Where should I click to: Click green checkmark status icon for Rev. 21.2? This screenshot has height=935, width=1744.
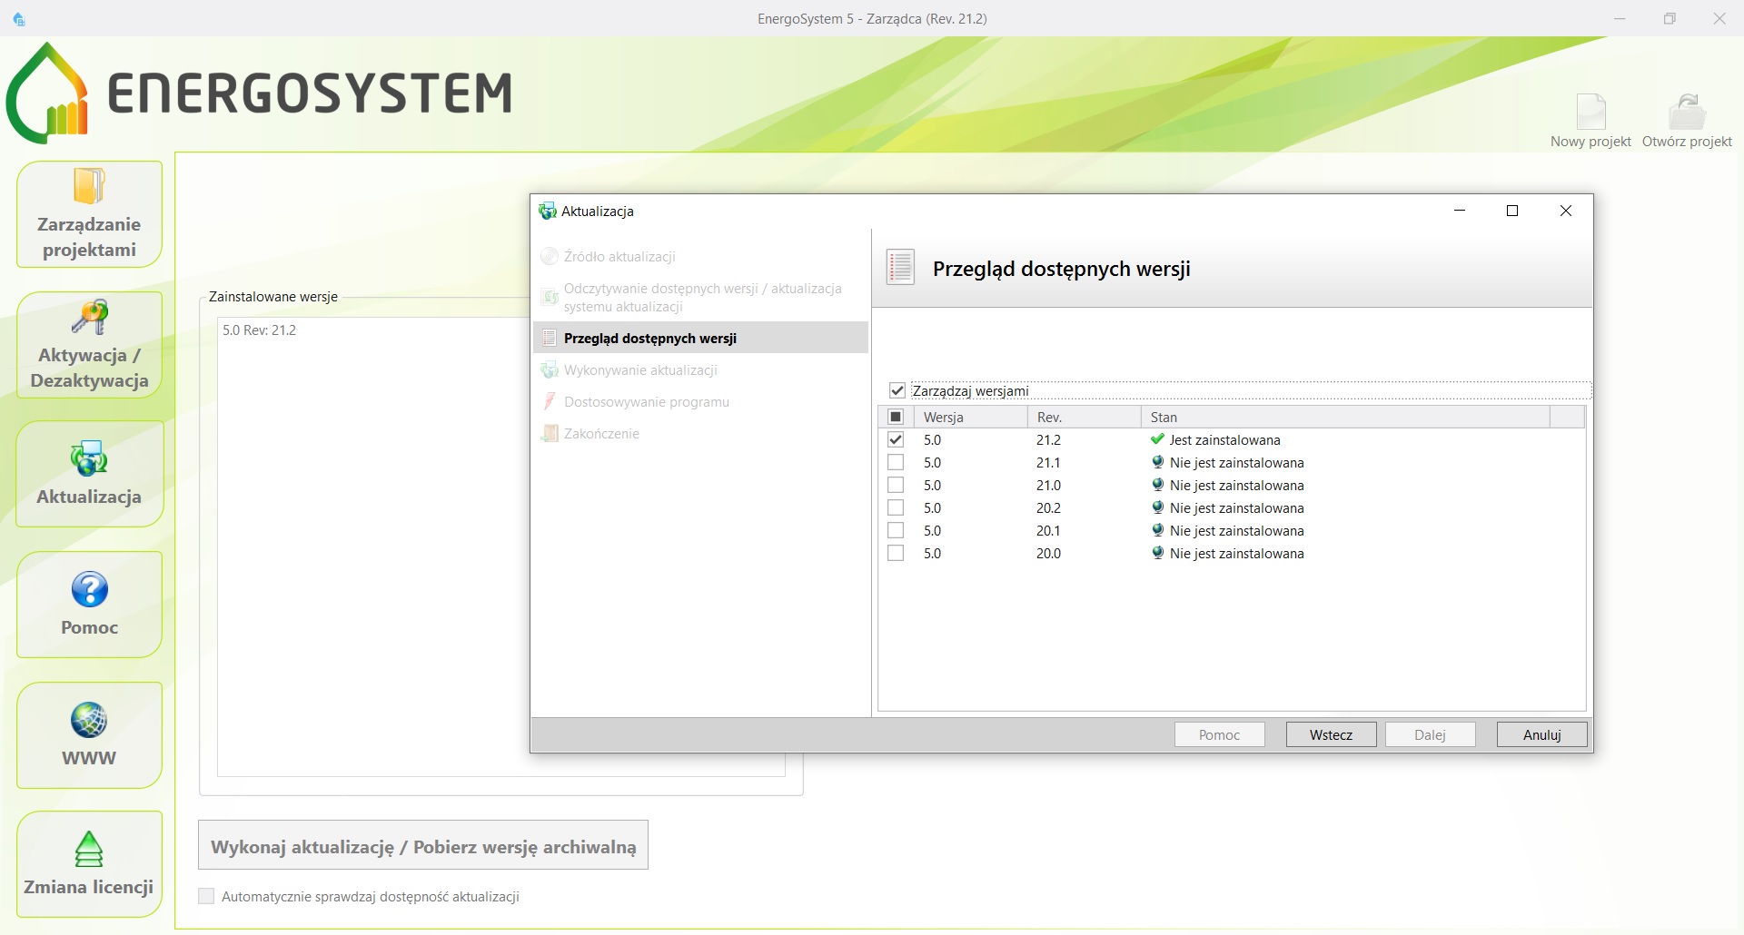[x=1157, y=439]
